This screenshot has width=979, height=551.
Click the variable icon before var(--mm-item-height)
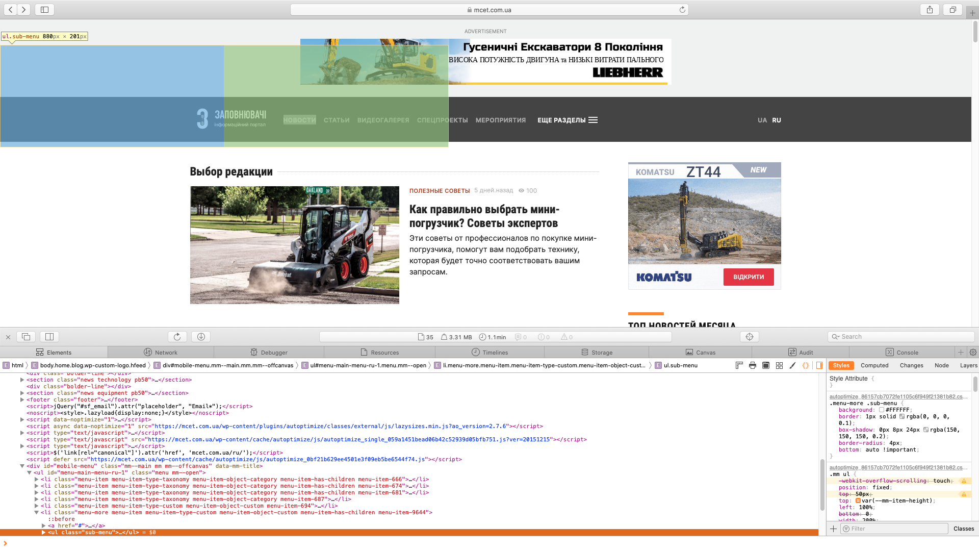[x=858, y=500]
